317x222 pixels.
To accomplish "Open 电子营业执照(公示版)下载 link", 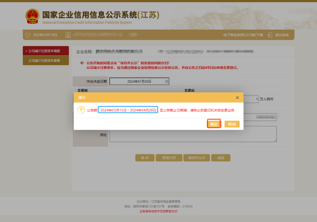I will [243, 35].
